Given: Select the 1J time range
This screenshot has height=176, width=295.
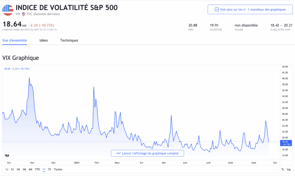Looking at the screenshot, I should pos(7,169).
